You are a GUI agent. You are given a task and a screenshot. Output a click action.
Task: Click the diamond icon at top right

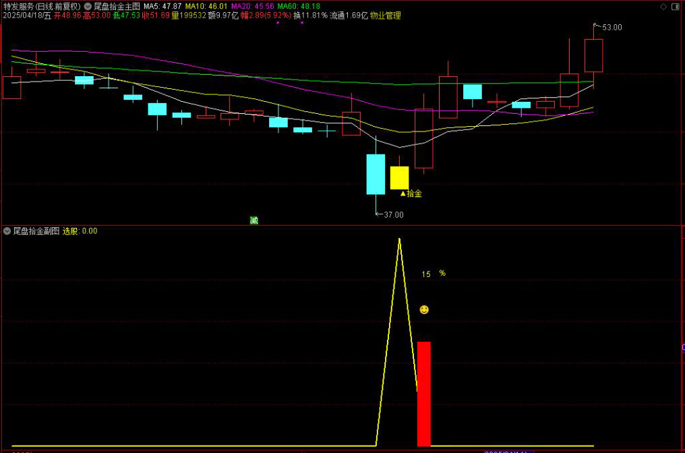[663, 6]
